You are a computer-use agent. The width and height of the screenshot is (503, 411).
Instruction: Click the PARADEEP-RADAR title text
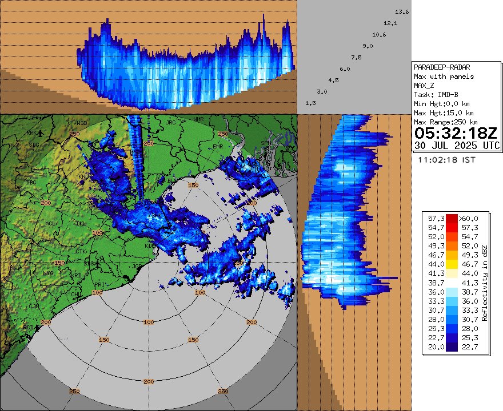pos(442,67)
